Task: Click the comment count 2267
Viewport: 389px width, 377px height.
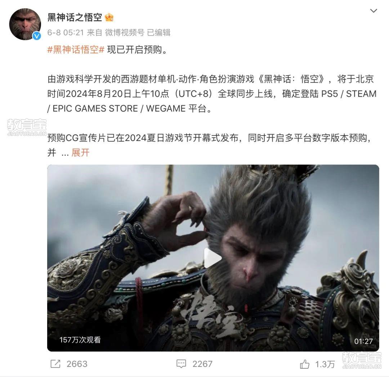Action: pos(202,364)
